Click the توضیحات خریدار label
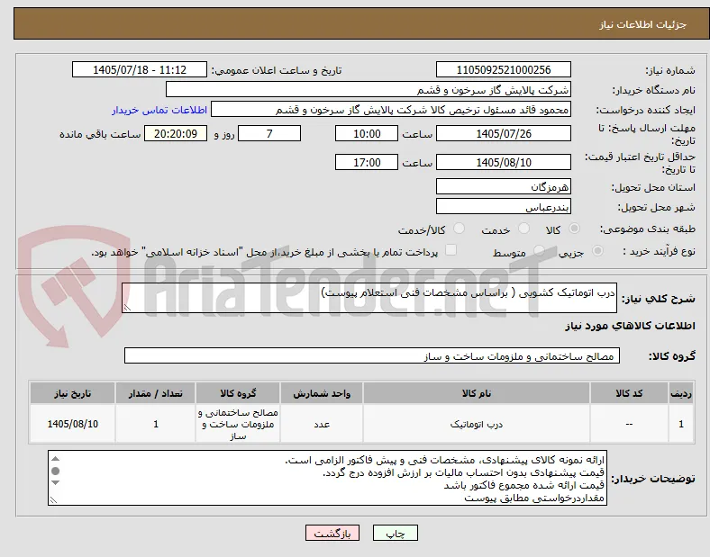Viewport: 710px width, 557px height. 653,479
